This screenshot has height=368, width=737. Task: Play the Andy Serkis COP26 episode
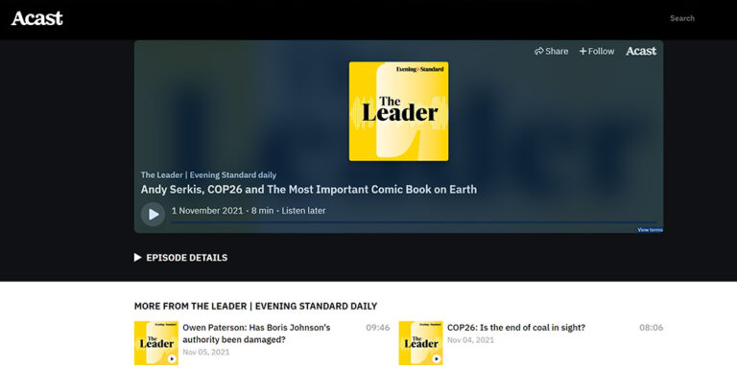[153, 215]
